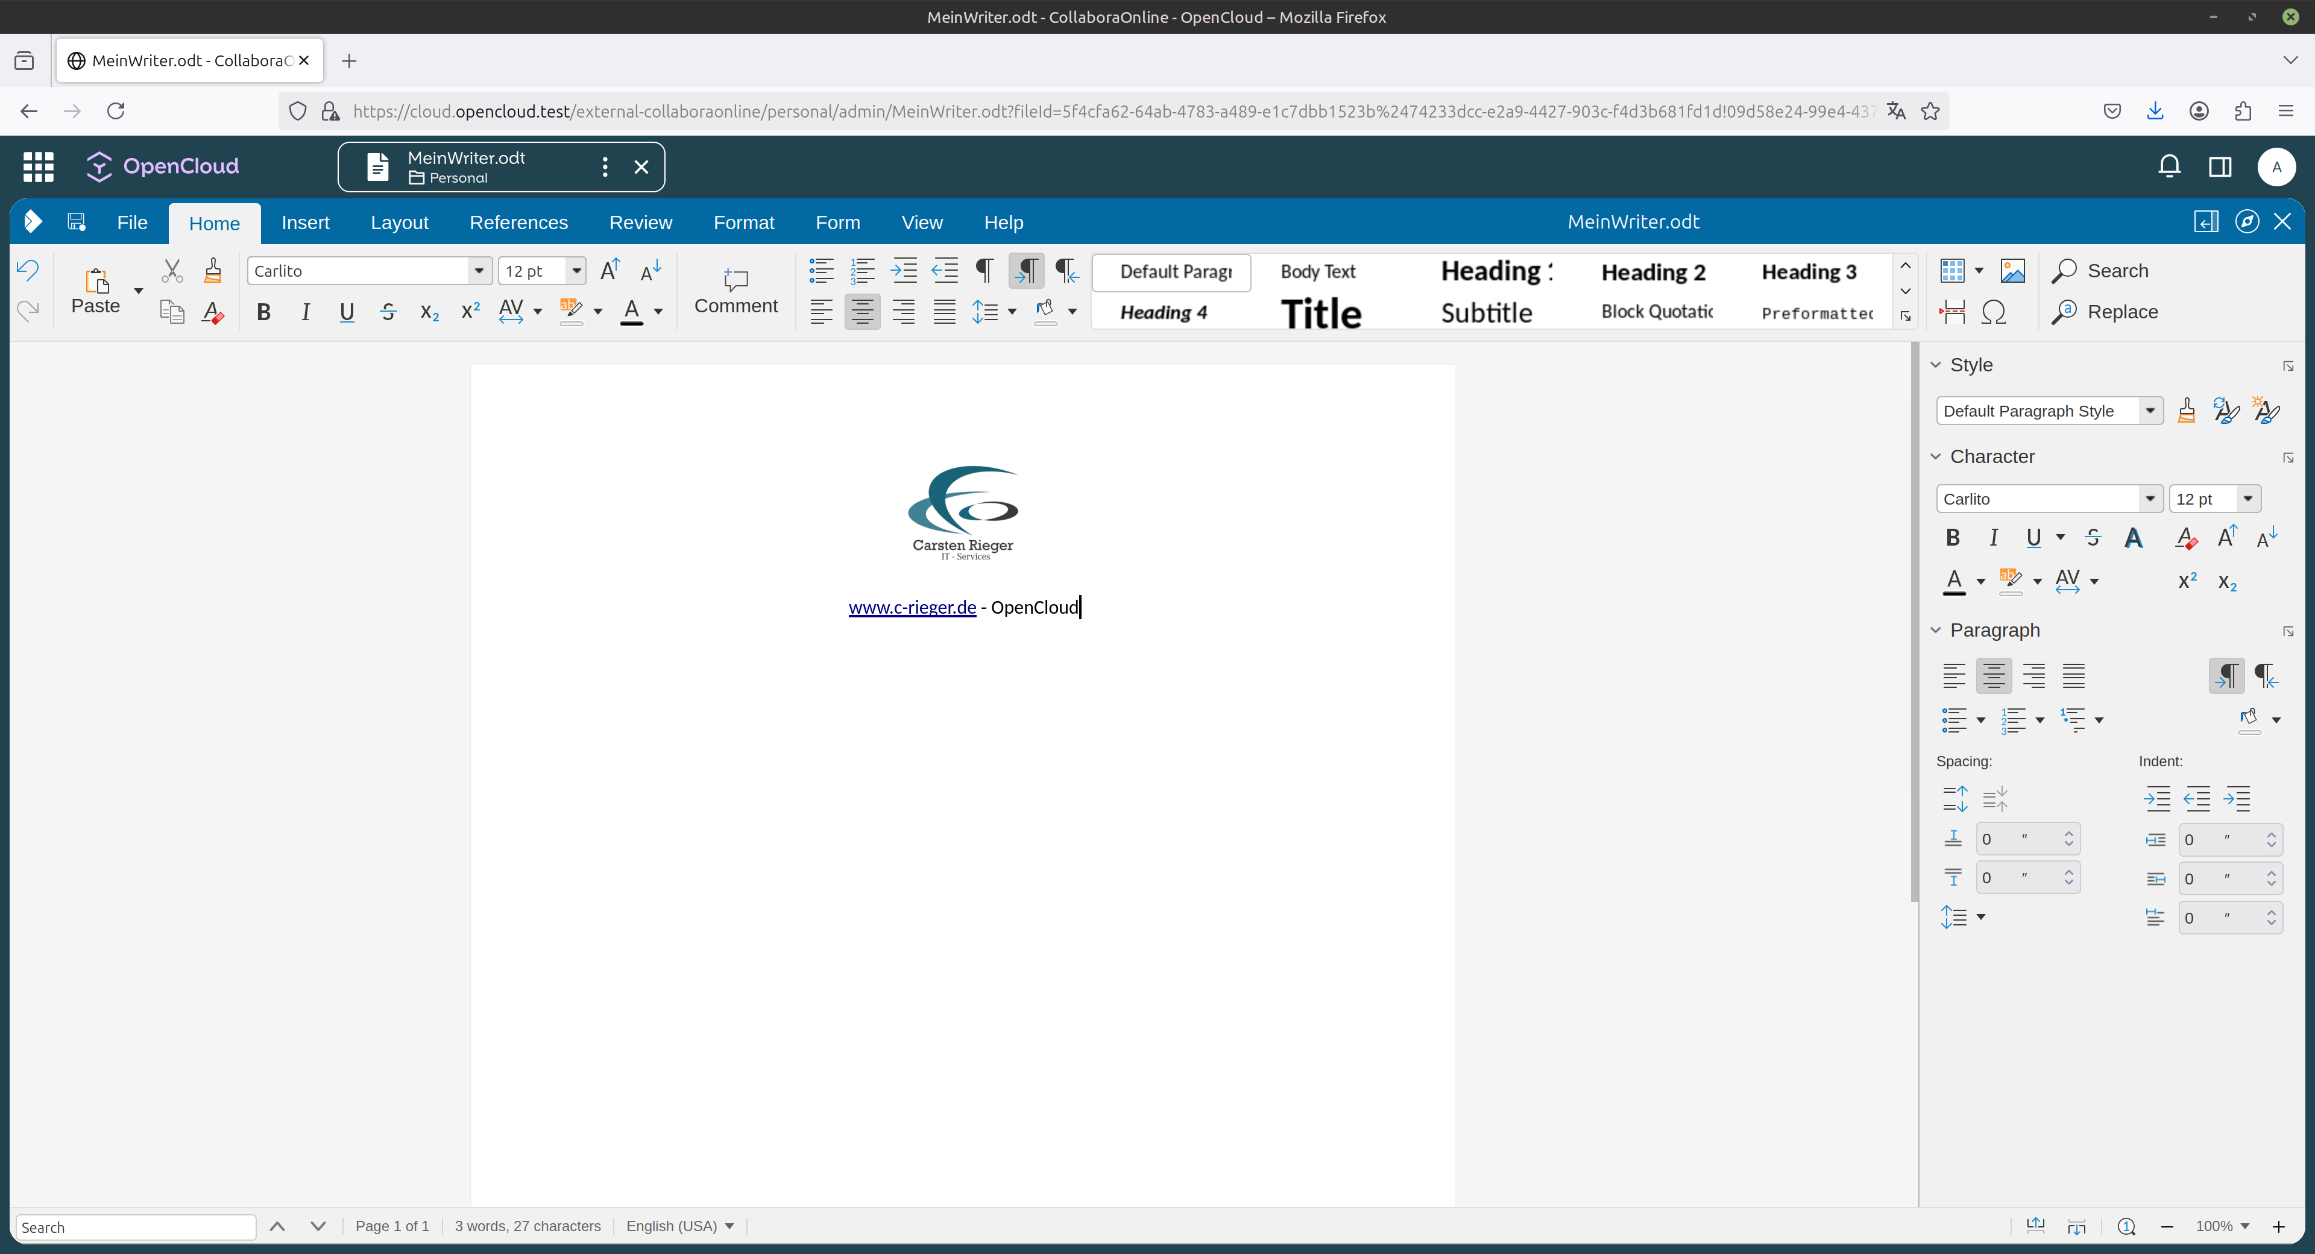This screenshot has height=1254, width=2315.
Task: Open the 100% zoom level dropdown
Action: [x=2222, y=1225]
